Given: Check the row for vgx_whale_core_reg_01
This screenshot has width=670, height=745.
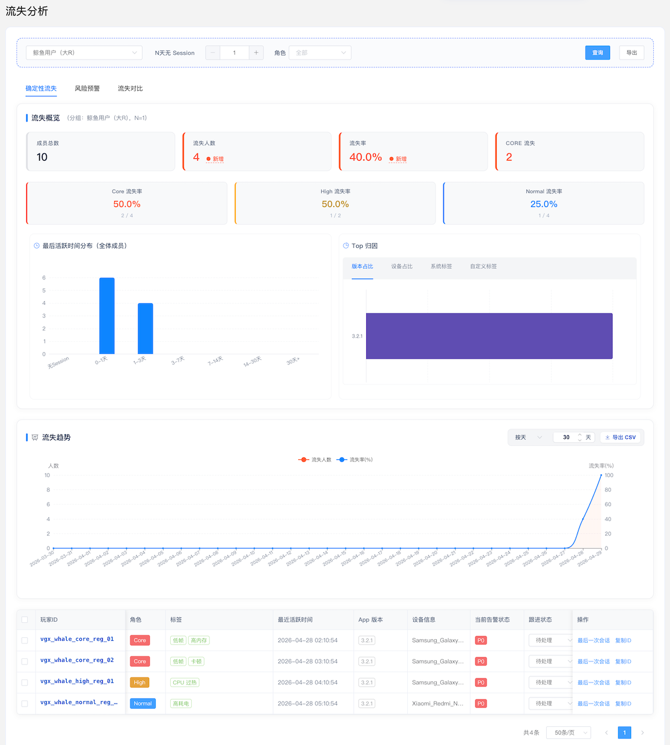Looking at the screenshot, I should point(25,640).
